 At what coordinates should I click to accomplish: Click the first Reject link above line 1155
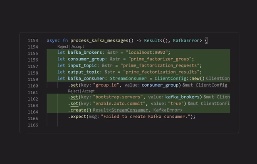[x=63, y=47]
